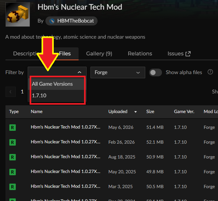Image resolution: width=218 pixels, height=201 pixels.
Task: Click the May 6, 2026 upload date
Action: pyautogui.click(x=121, y=128)
